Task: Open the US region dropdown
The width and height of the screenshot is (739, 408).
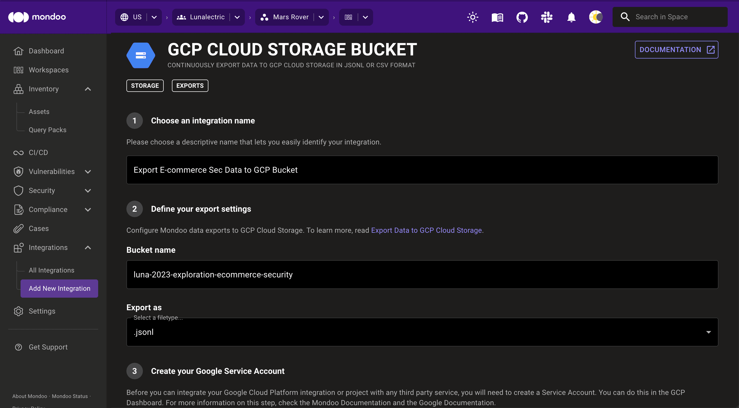Action: [154, 17]
